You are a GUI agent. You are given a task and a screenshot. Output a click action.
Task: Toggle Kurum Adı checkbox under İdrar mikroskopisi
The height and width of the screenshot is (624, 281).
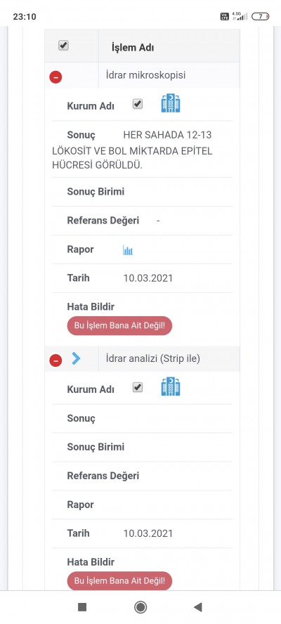pos(138,104)
